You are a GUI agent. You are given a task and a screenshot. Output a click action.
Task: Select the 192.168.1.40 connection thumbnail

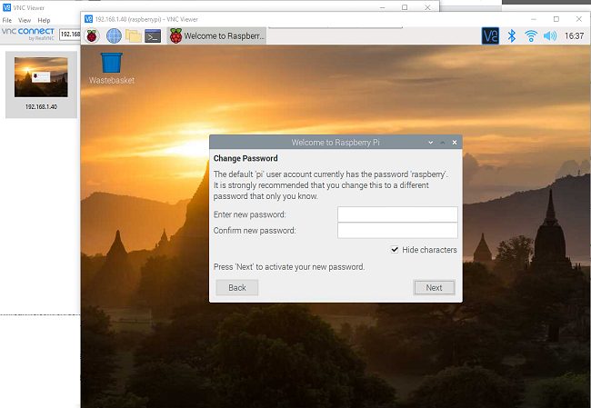click(41, 83)
